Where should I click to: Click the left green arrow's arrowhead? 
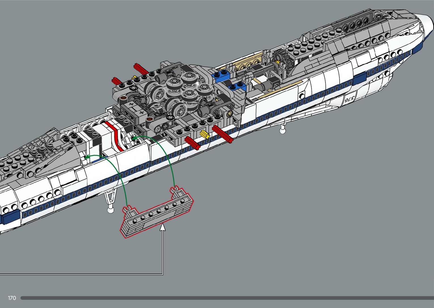[87, 156]
